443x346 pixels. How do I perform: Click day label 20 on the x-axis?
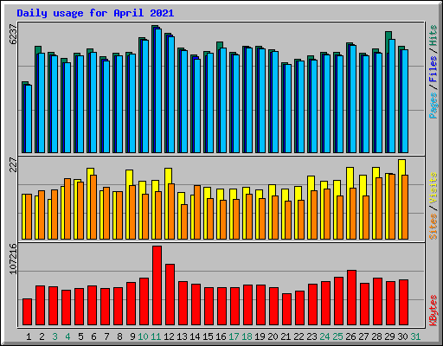pyautogui.click(x=273, y=336)
